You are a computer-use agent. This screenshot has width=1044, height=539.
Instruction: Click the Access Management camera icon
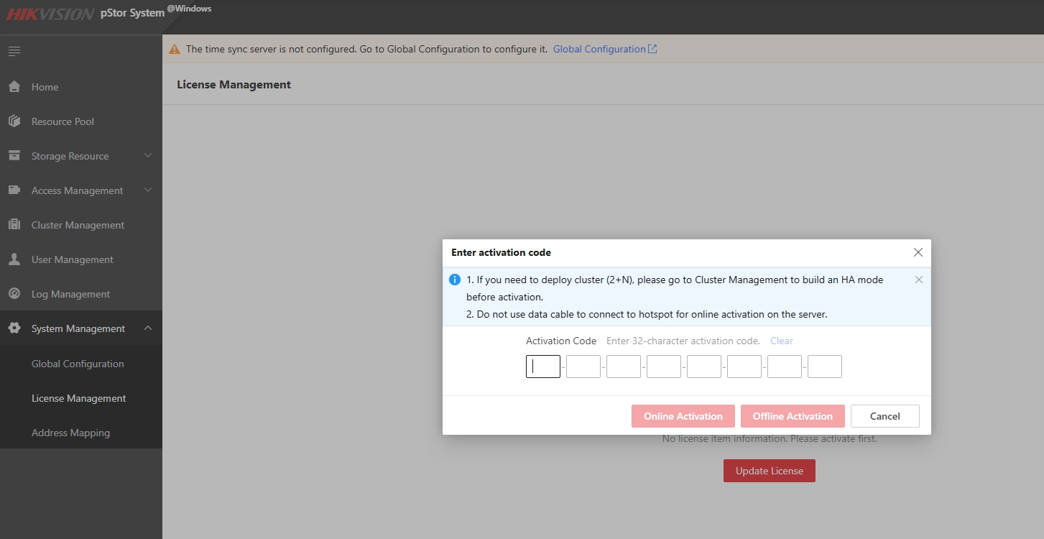pyautogui.click(x=14, y=190)
